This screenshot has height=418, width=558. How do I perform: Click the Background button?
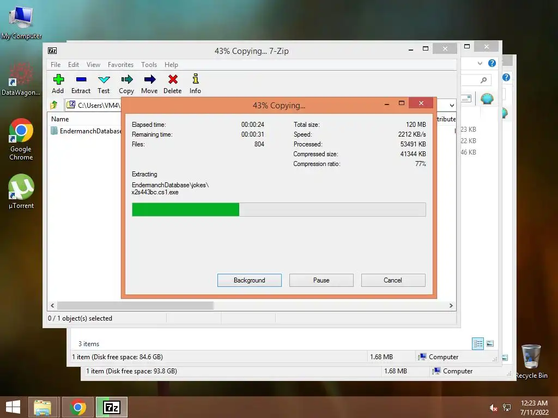[250, 280]
